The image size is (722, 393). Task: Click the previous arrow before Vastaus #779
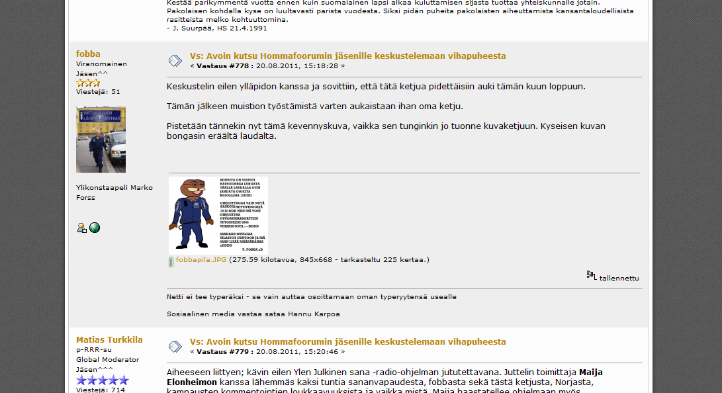tap(193, 352)
